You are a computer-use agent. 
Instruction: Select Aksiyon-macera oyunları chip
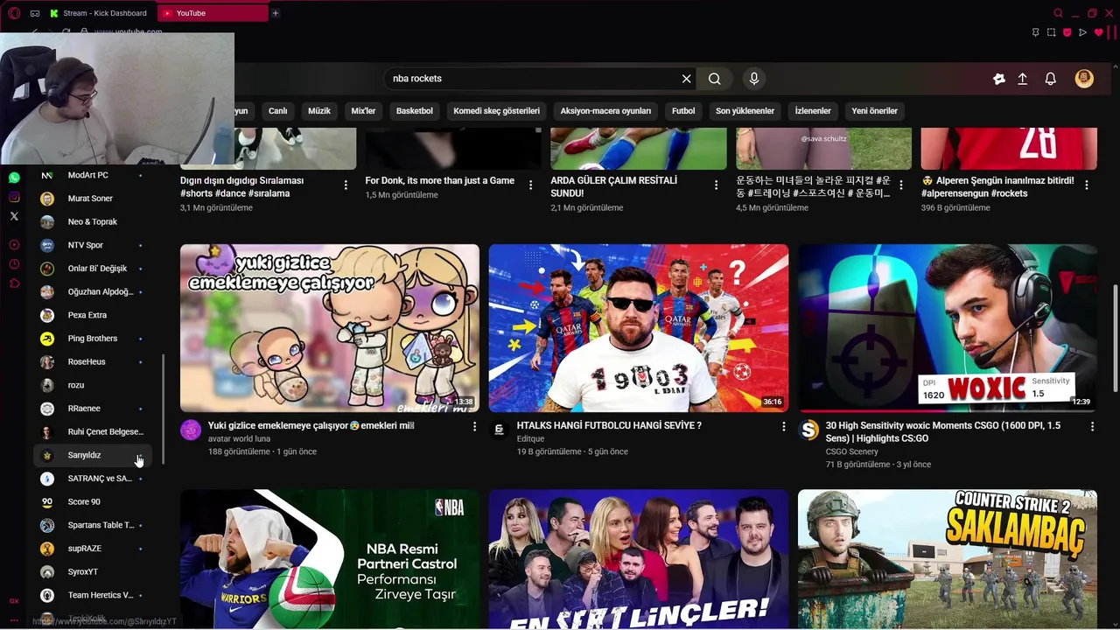click(x=605, y=111)
